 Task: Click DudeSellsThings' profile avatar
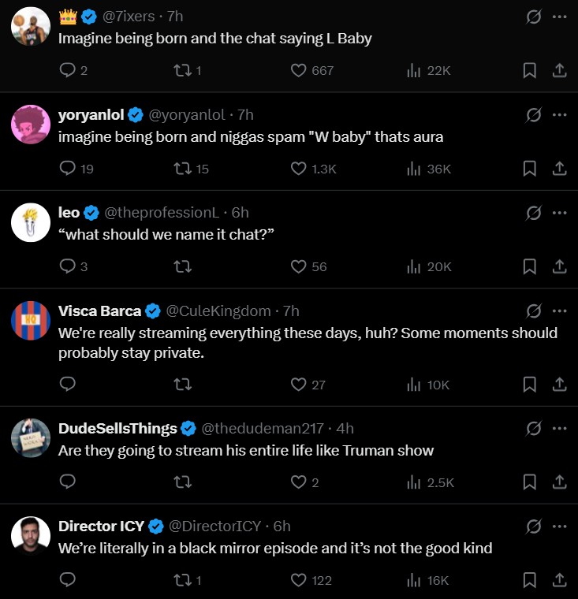click(x=31, y=437)
